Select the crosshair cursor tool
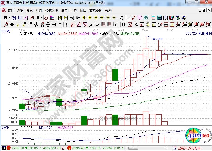212x151 pixels. (128, 18)
